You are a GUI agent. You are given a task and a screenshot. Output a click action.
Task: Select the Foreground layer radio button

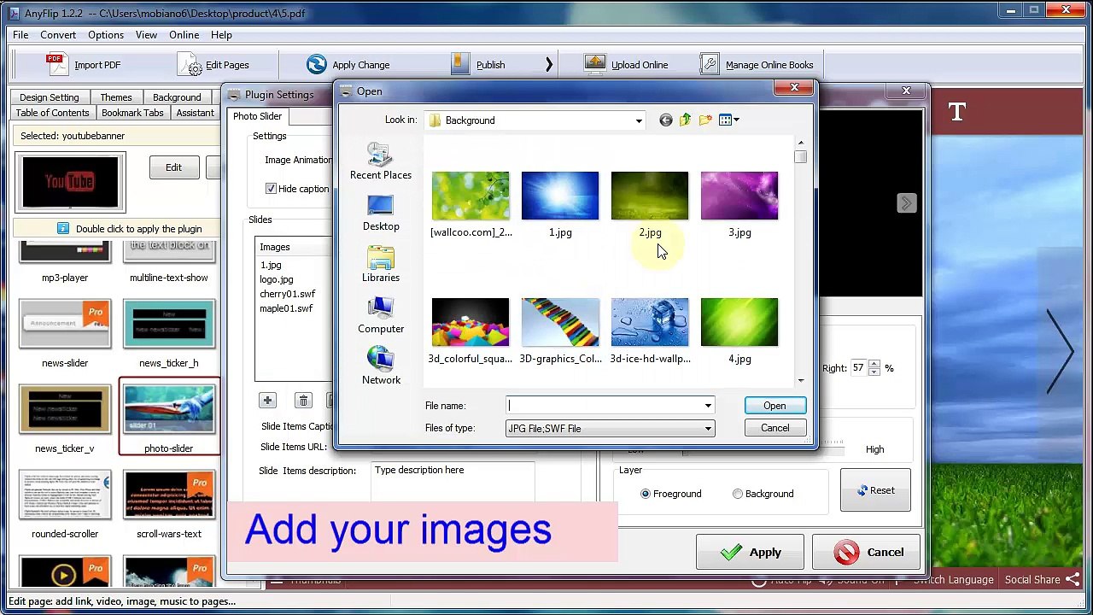646,494
